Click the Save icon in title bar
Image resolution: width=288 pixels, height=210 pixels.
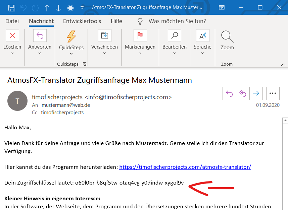coord(12,8)
